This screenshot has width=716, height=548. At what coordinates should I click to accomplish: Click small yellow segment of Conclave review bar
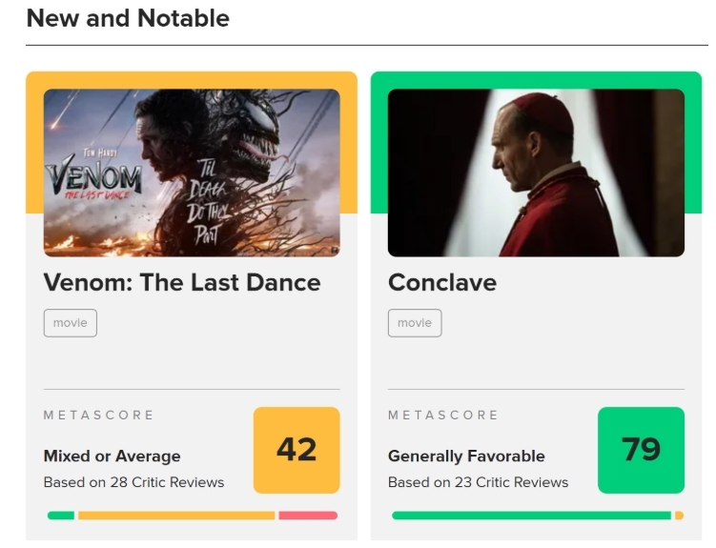click(x=679, y=516)
